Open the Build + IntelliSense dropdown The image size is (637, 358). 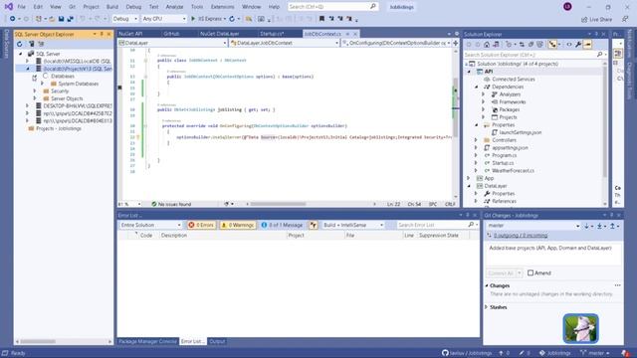353,225
